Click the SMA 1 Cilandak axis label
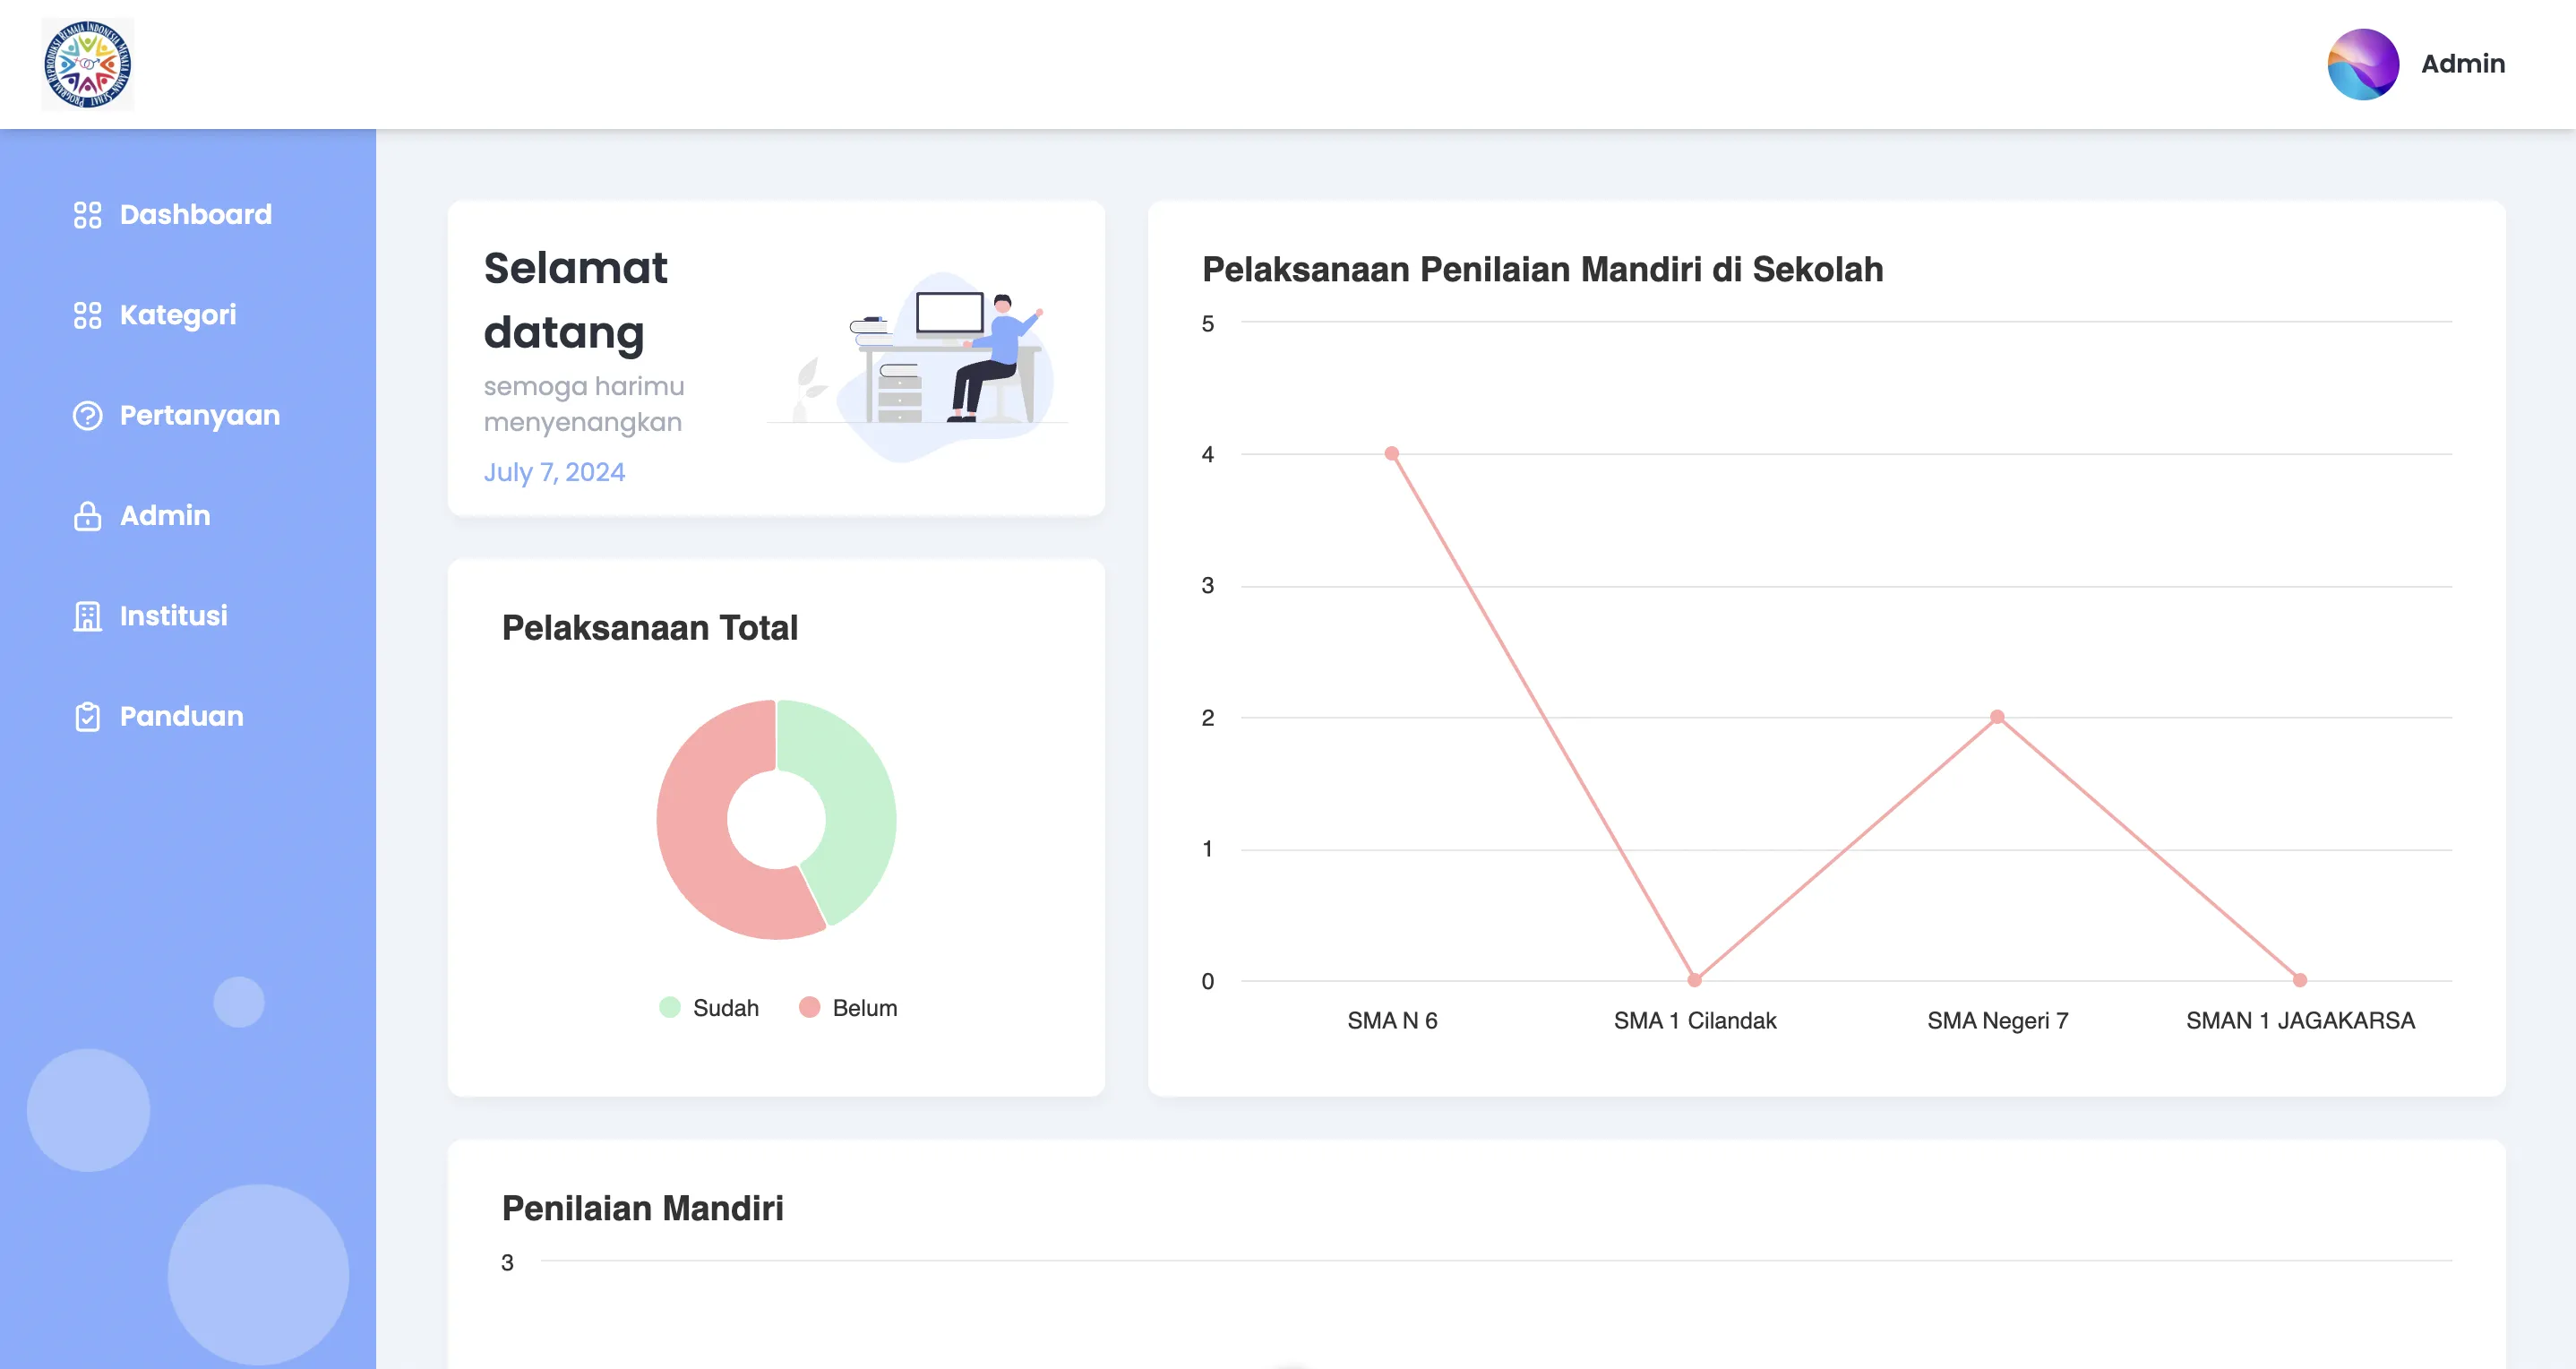Viewport: 2576px width, 1369px height. 1696,1020
